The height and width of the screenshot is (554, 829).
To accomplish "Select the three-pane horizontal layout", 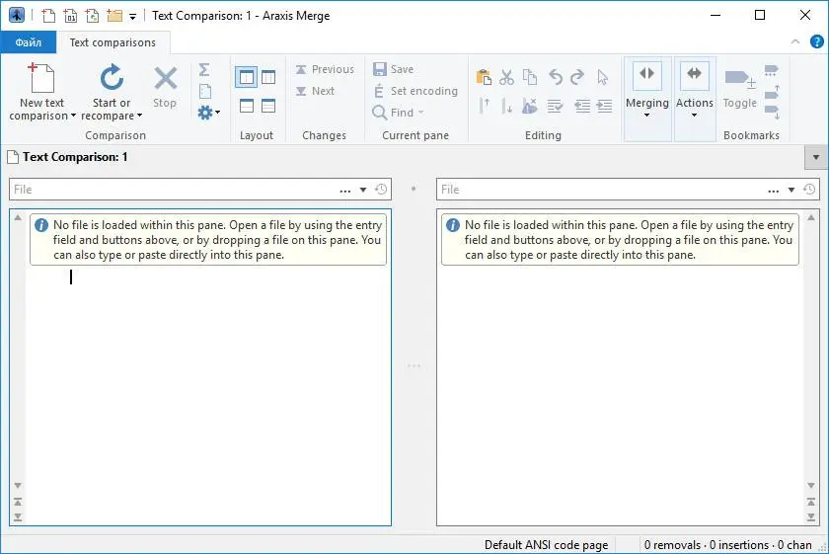I will point(268,106).
